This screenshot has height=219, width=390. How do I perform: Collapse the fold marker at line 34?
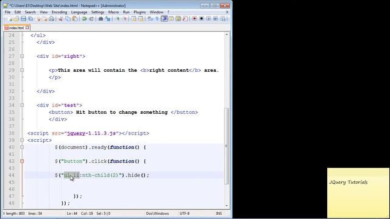[x=22, y=105]
